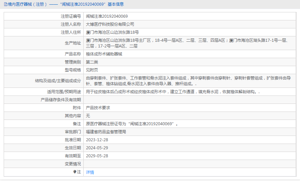Select 无 in the 其他内容 row
Screen dimensions: 300x181
pos(88,116)
